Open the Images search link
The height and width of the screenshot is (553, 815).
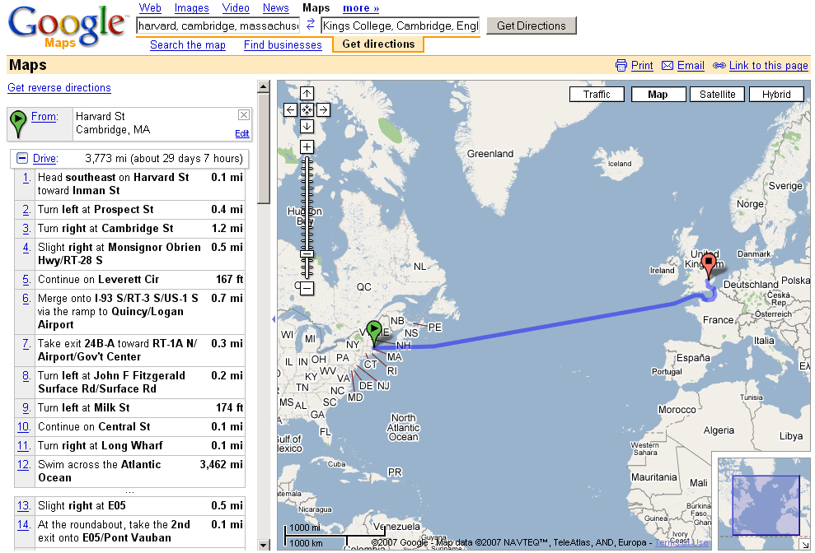click(191, 7)
